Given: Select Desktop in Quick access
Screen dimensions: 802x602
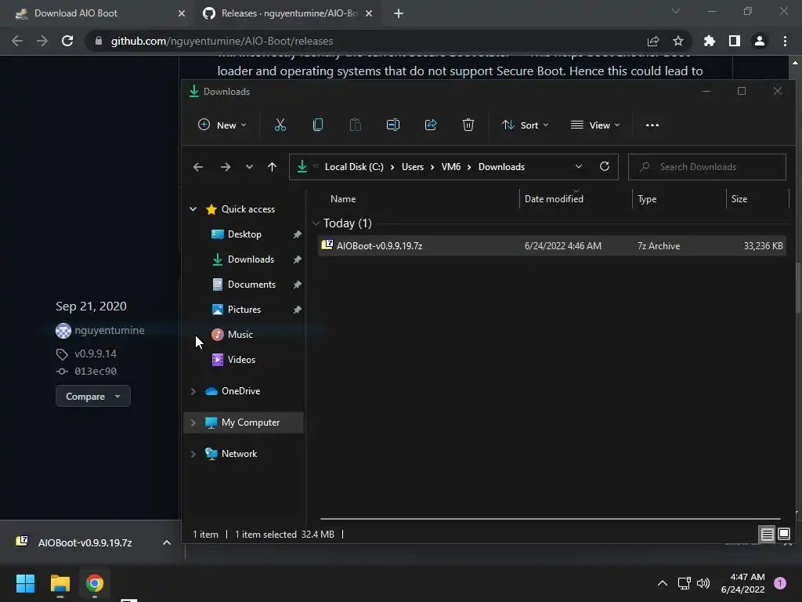Looking at the screenshot, I should tap(244, 234).
